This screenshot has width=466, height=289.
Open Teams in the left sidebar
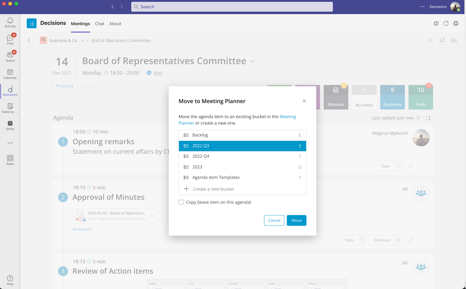(10, 57)
